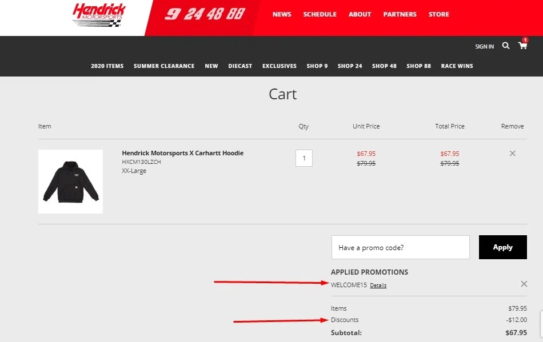Go to Shop 48
This screenshot has width=543, height=342.
[384, 66]
